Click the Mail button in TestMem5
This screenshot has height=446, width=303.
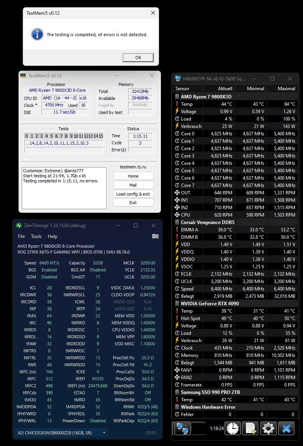133,185
